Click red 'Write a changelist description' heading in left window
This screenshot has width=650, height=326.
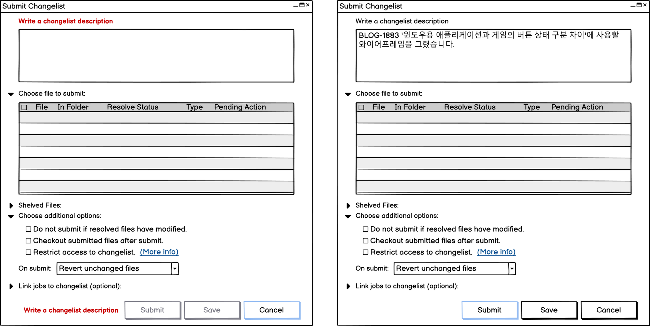point(66,21)
